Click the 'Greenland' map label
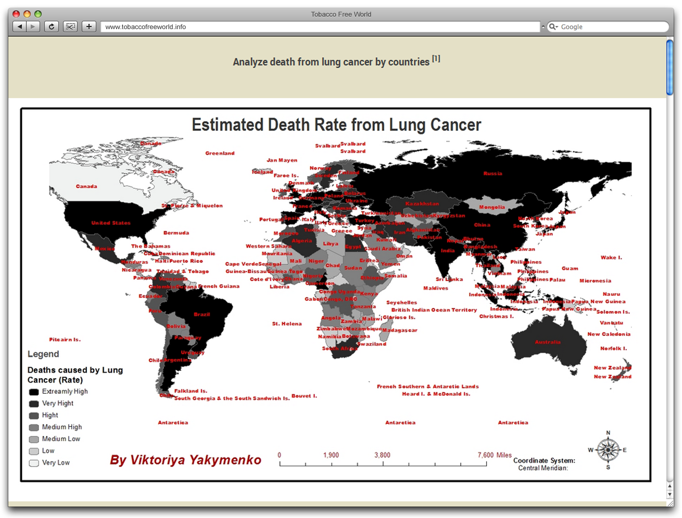 (x=220, y=153)
